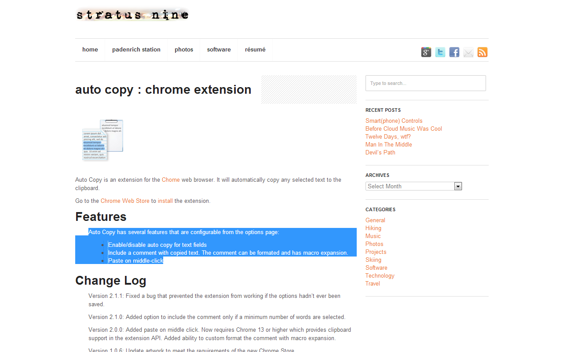Navigate to padenrich station
This screenshot has width=563, height=352.
click(x=136, y=50)
